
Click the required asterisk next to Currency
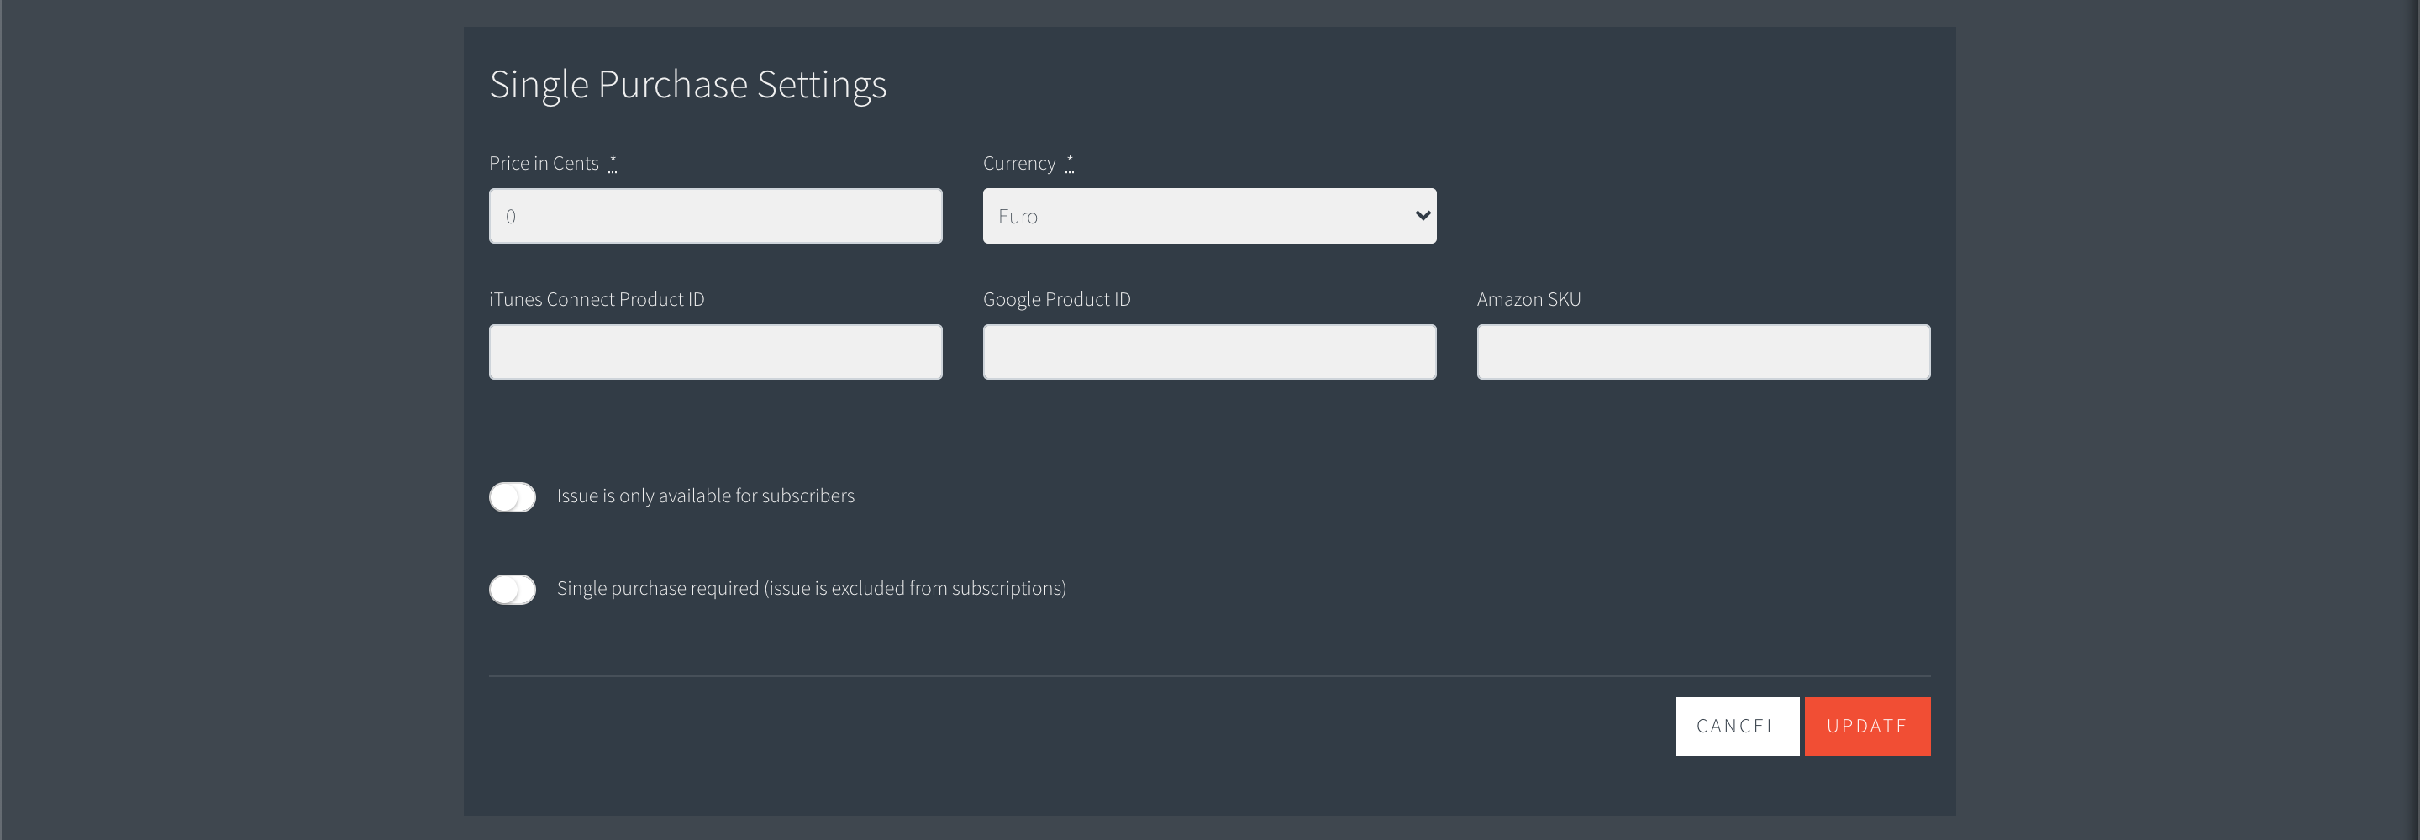coord(1069,164)
